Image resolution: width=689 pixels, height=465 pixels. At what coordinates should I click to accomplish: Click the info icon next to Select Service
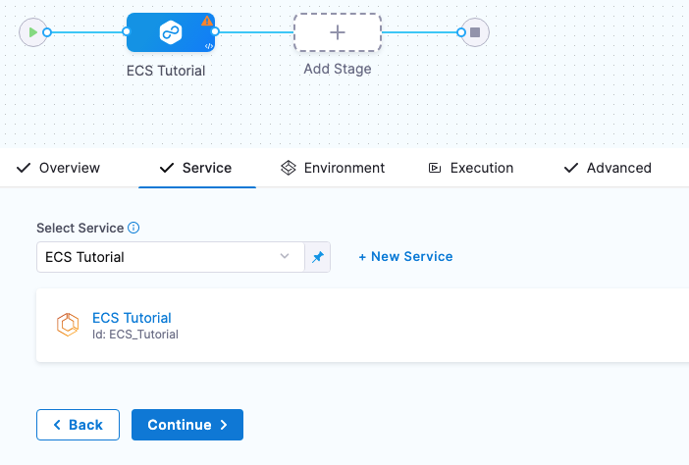point(133,228)
